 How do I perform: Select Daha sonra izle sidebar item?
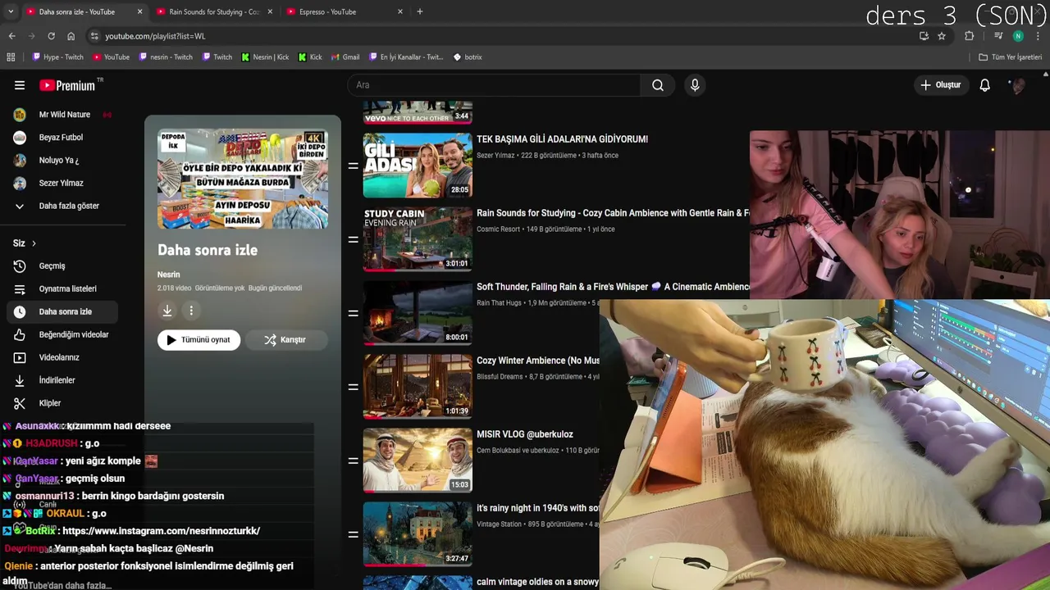click(x=62, y=311)
